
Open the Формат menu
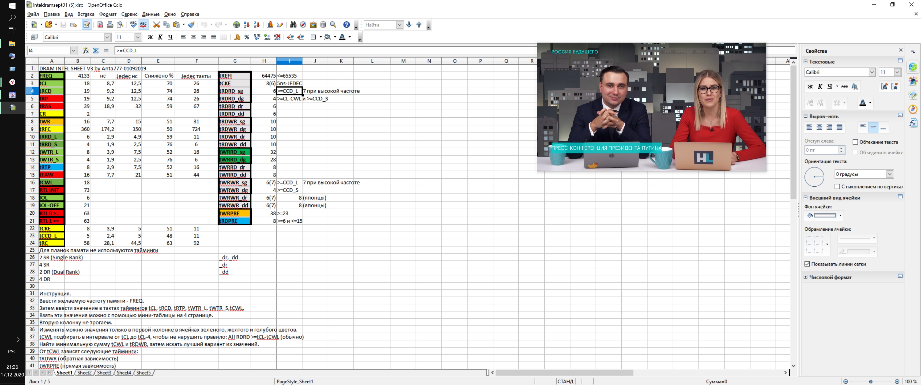[x=108, y=14]
